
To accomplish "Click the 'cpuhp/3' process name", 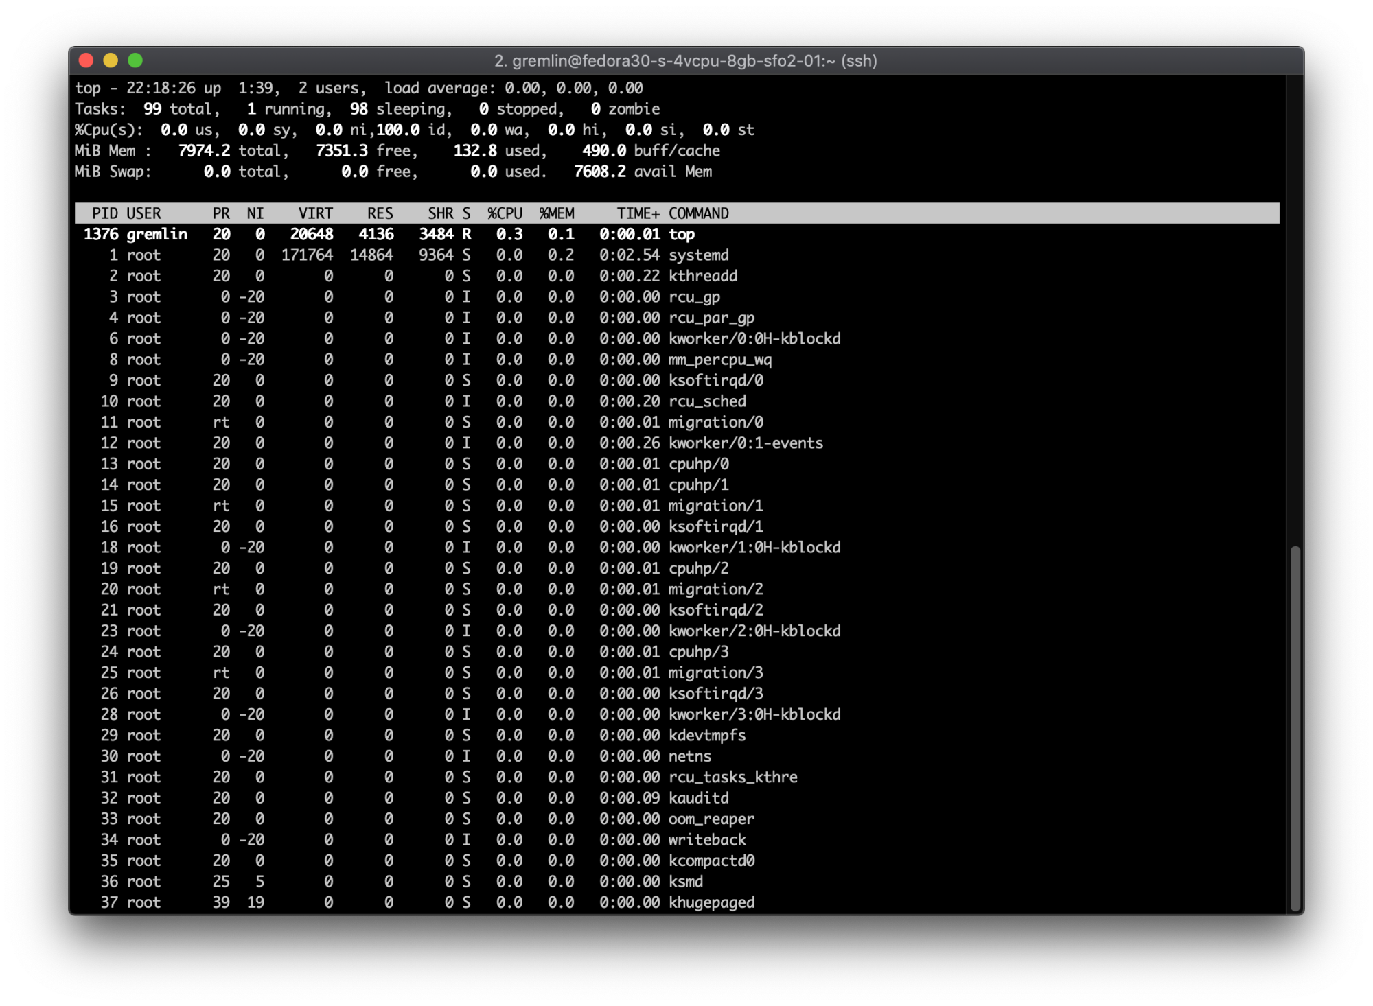I will click(x=699, y=652).
